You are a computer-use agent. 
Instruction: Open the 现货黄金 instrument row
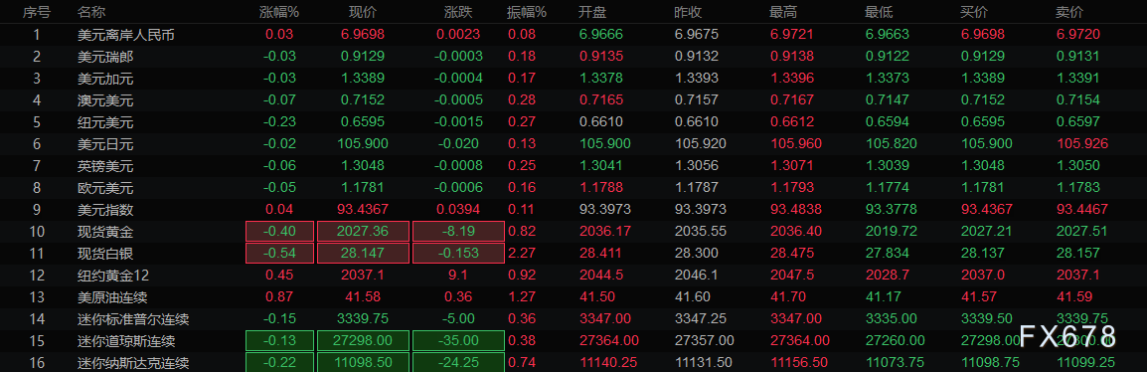[x=573, y=232]
